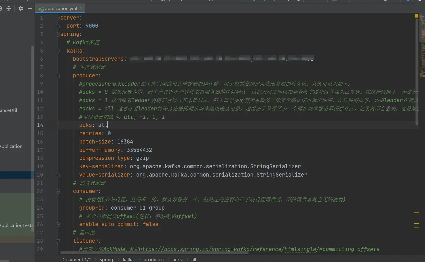This screenshot has height=262, width=425.
Task: Click the fold end marker on line 2
Action: 58,26
